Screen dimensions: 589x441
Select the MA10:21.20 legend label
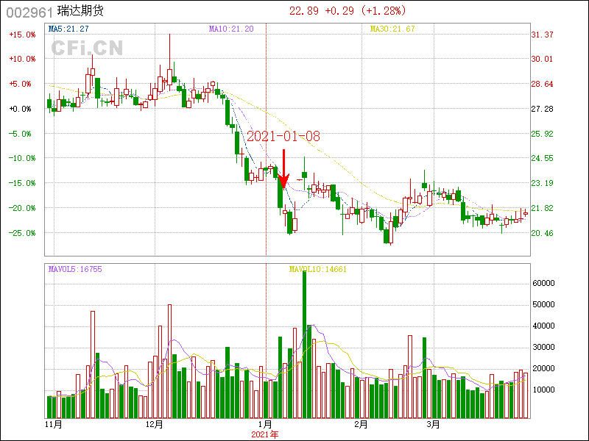(x=231, y=29)
